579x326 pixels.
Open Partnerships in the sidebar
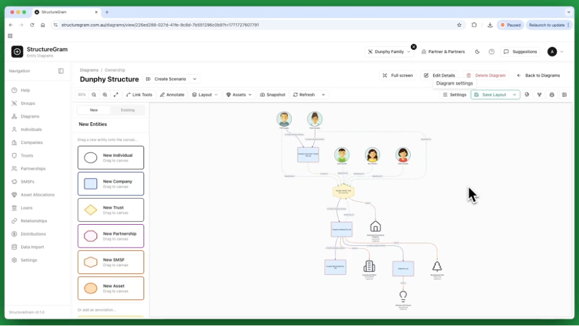[x=33, y=169]
